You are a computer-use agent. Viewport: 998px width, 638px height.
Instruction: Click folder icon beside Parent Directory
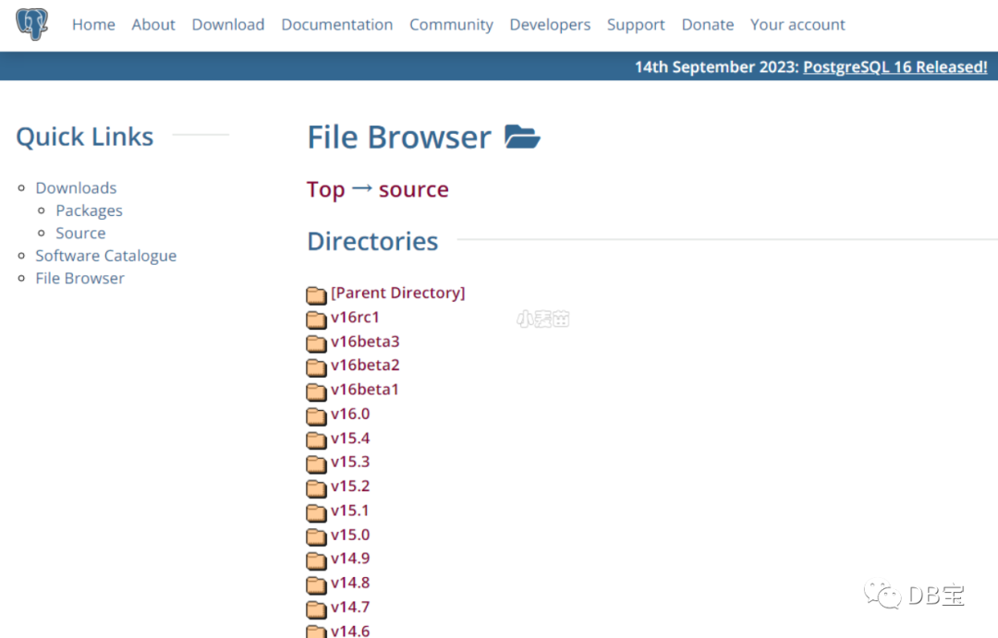[316, 295]
